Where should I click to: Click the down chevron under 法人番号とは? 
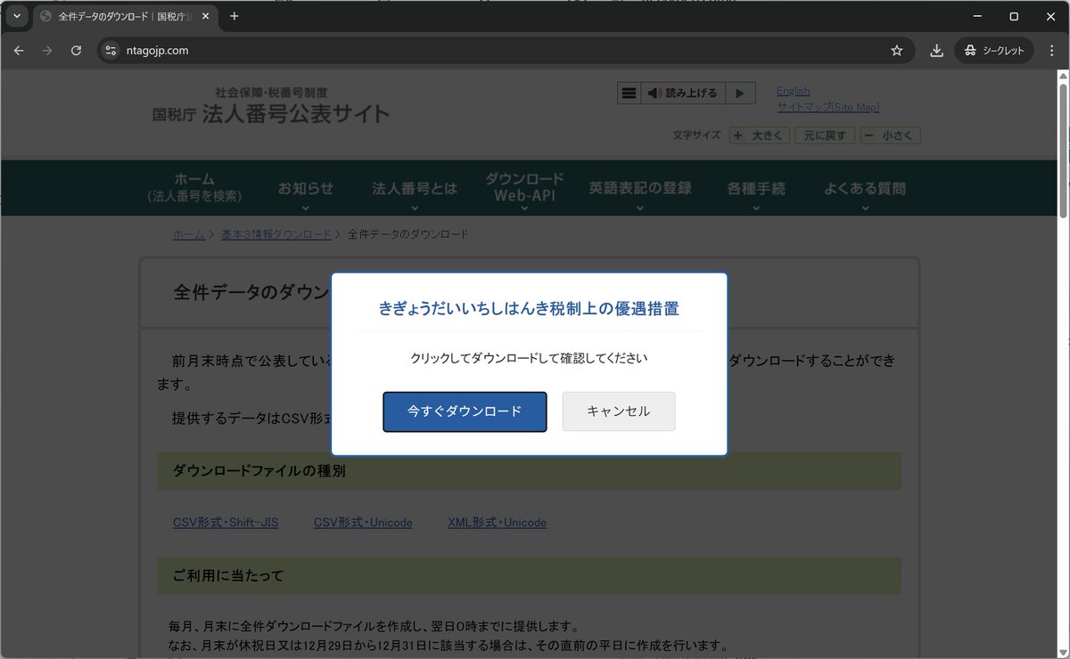click(415, 209)
